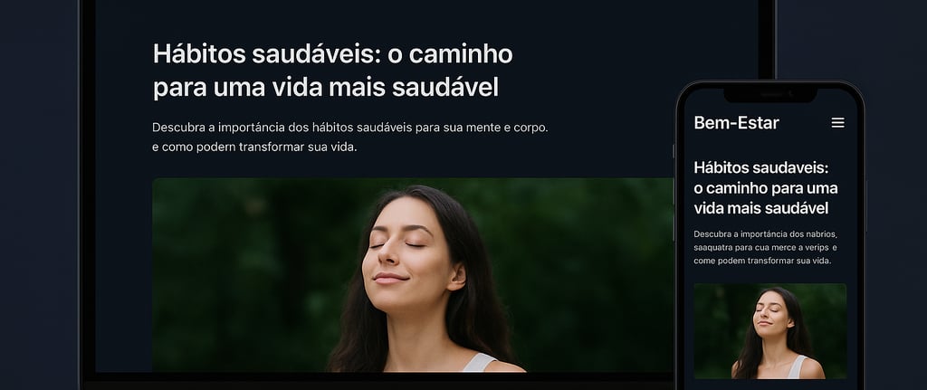Select the desktop line 'e como podem transformar sua vida'

tap(254, 147)
